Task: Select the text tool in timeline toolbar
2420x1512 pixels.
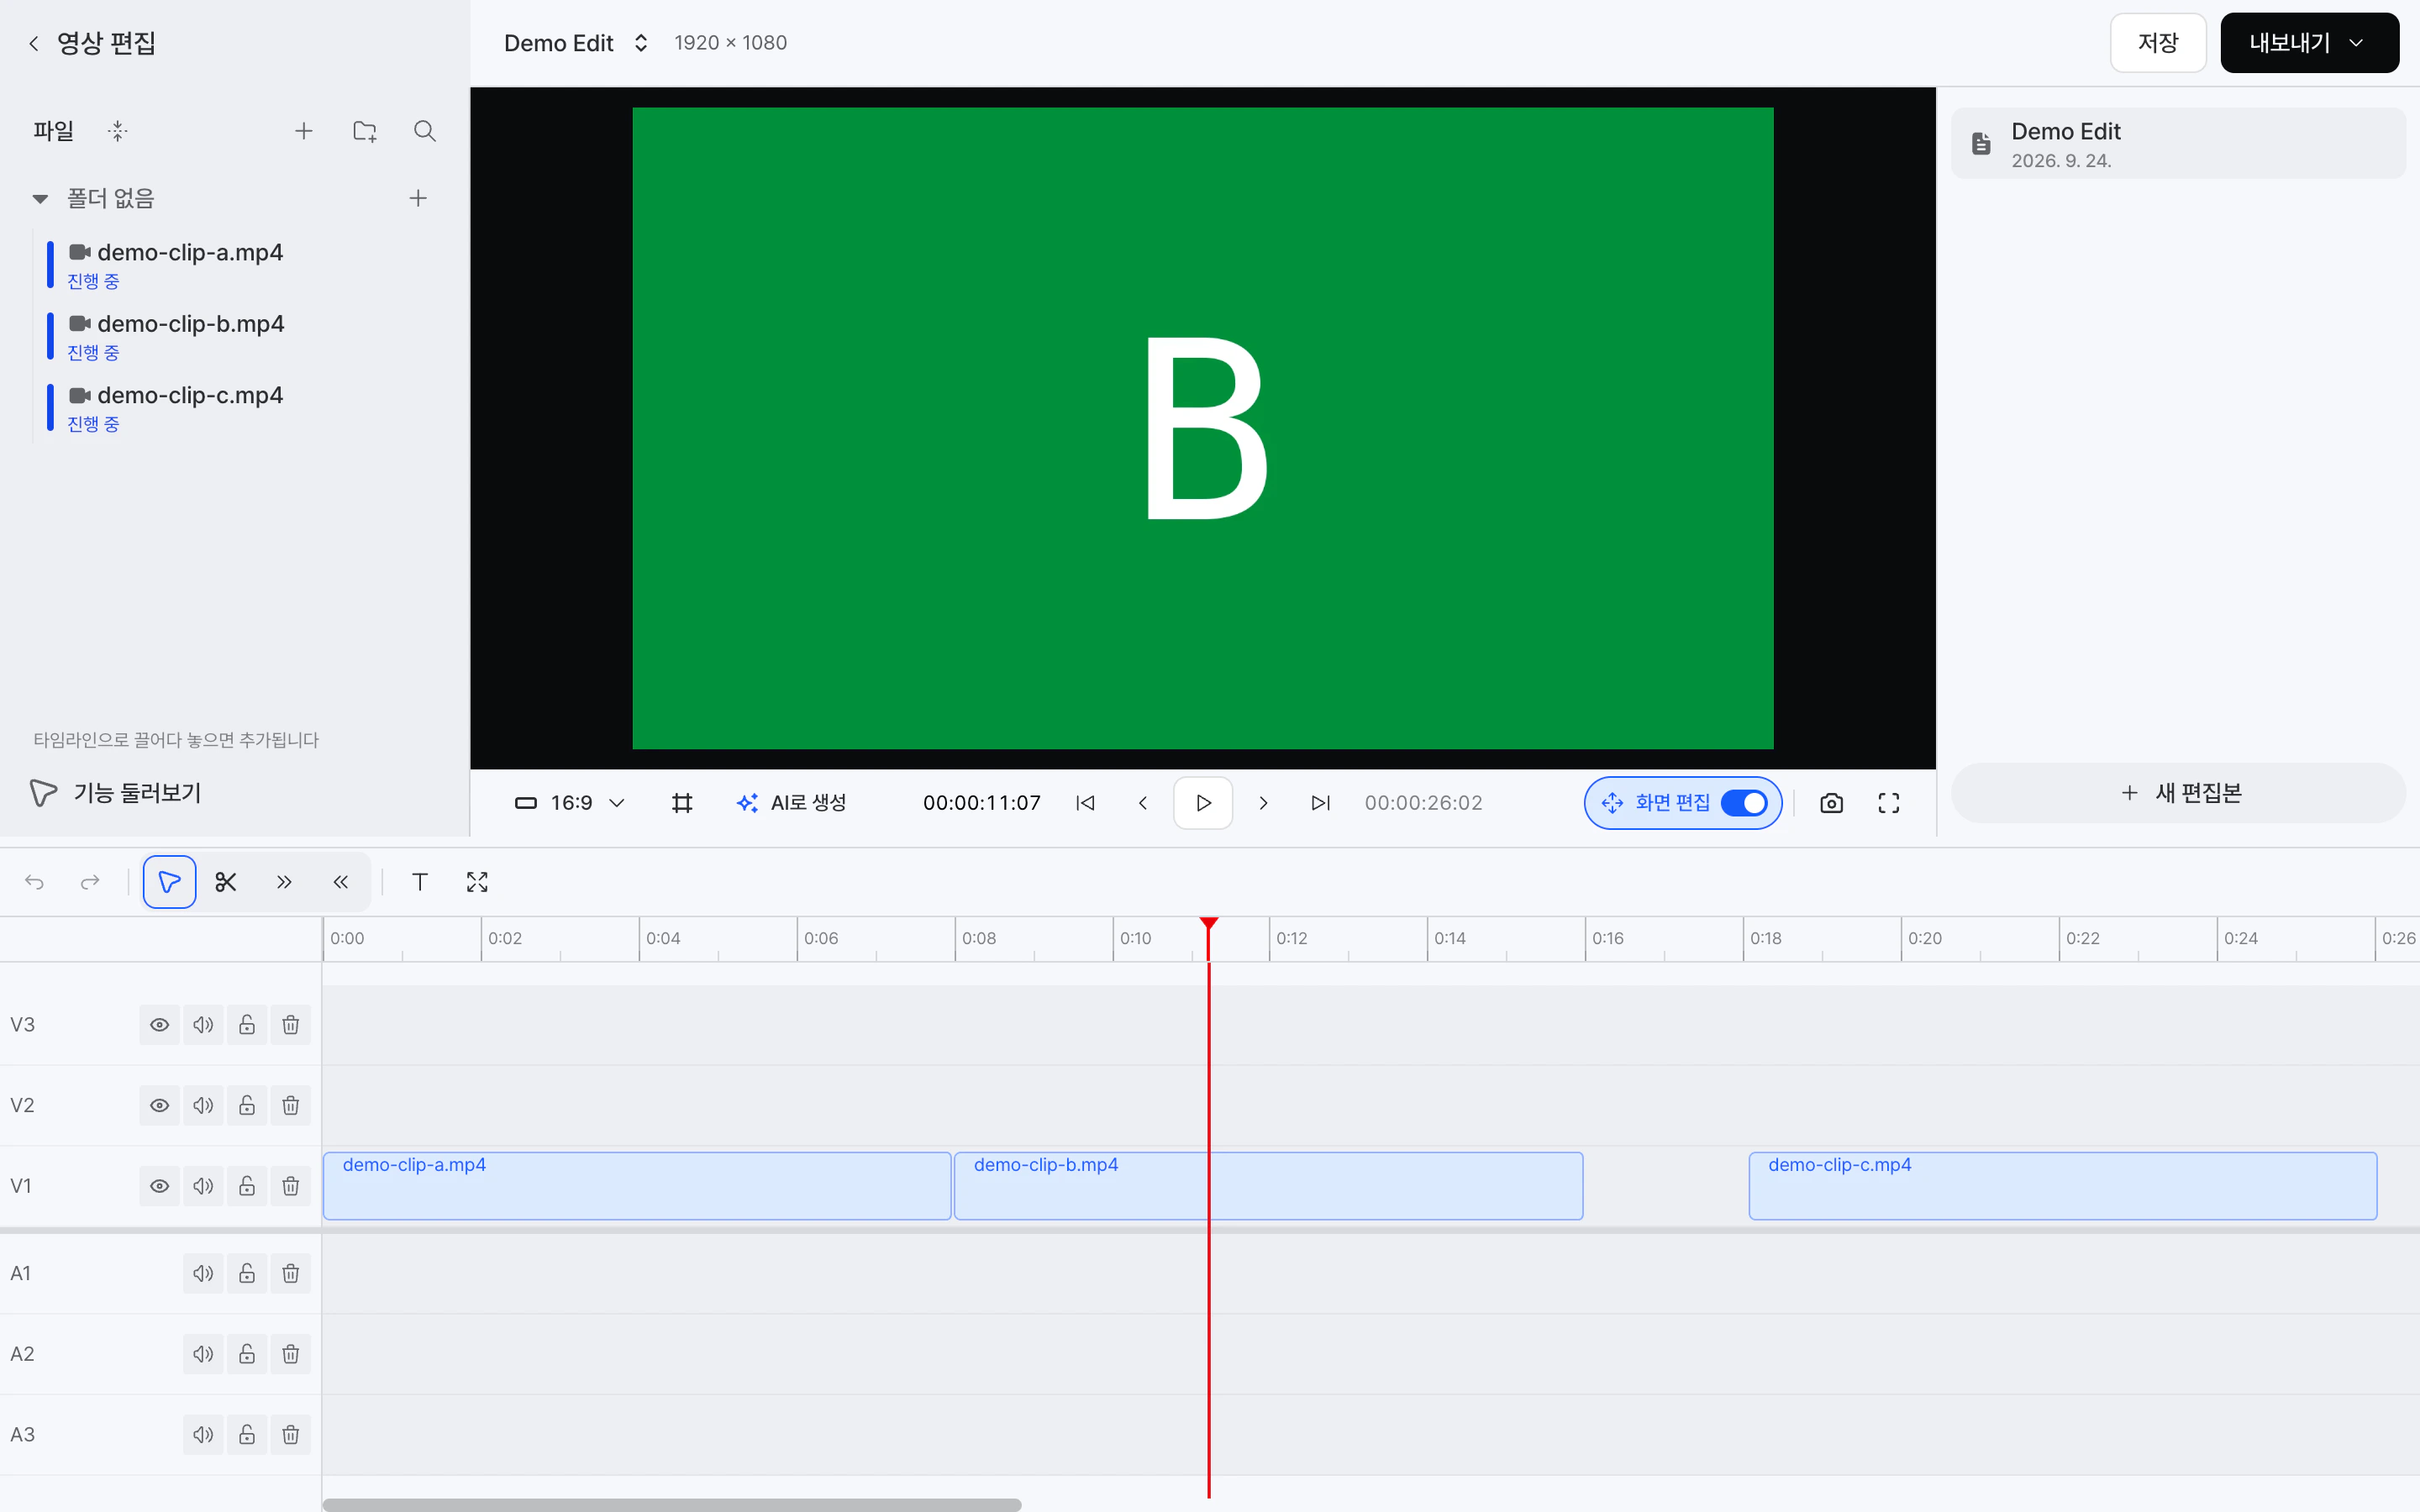Action: (x=420, y=882)
